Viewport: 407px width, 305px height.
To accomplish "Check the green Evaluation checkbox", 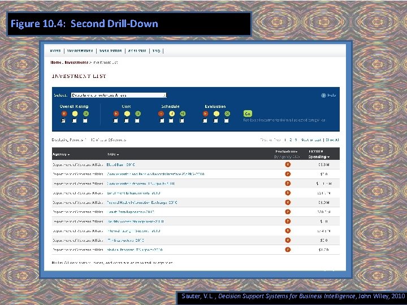I will [227, 121].
